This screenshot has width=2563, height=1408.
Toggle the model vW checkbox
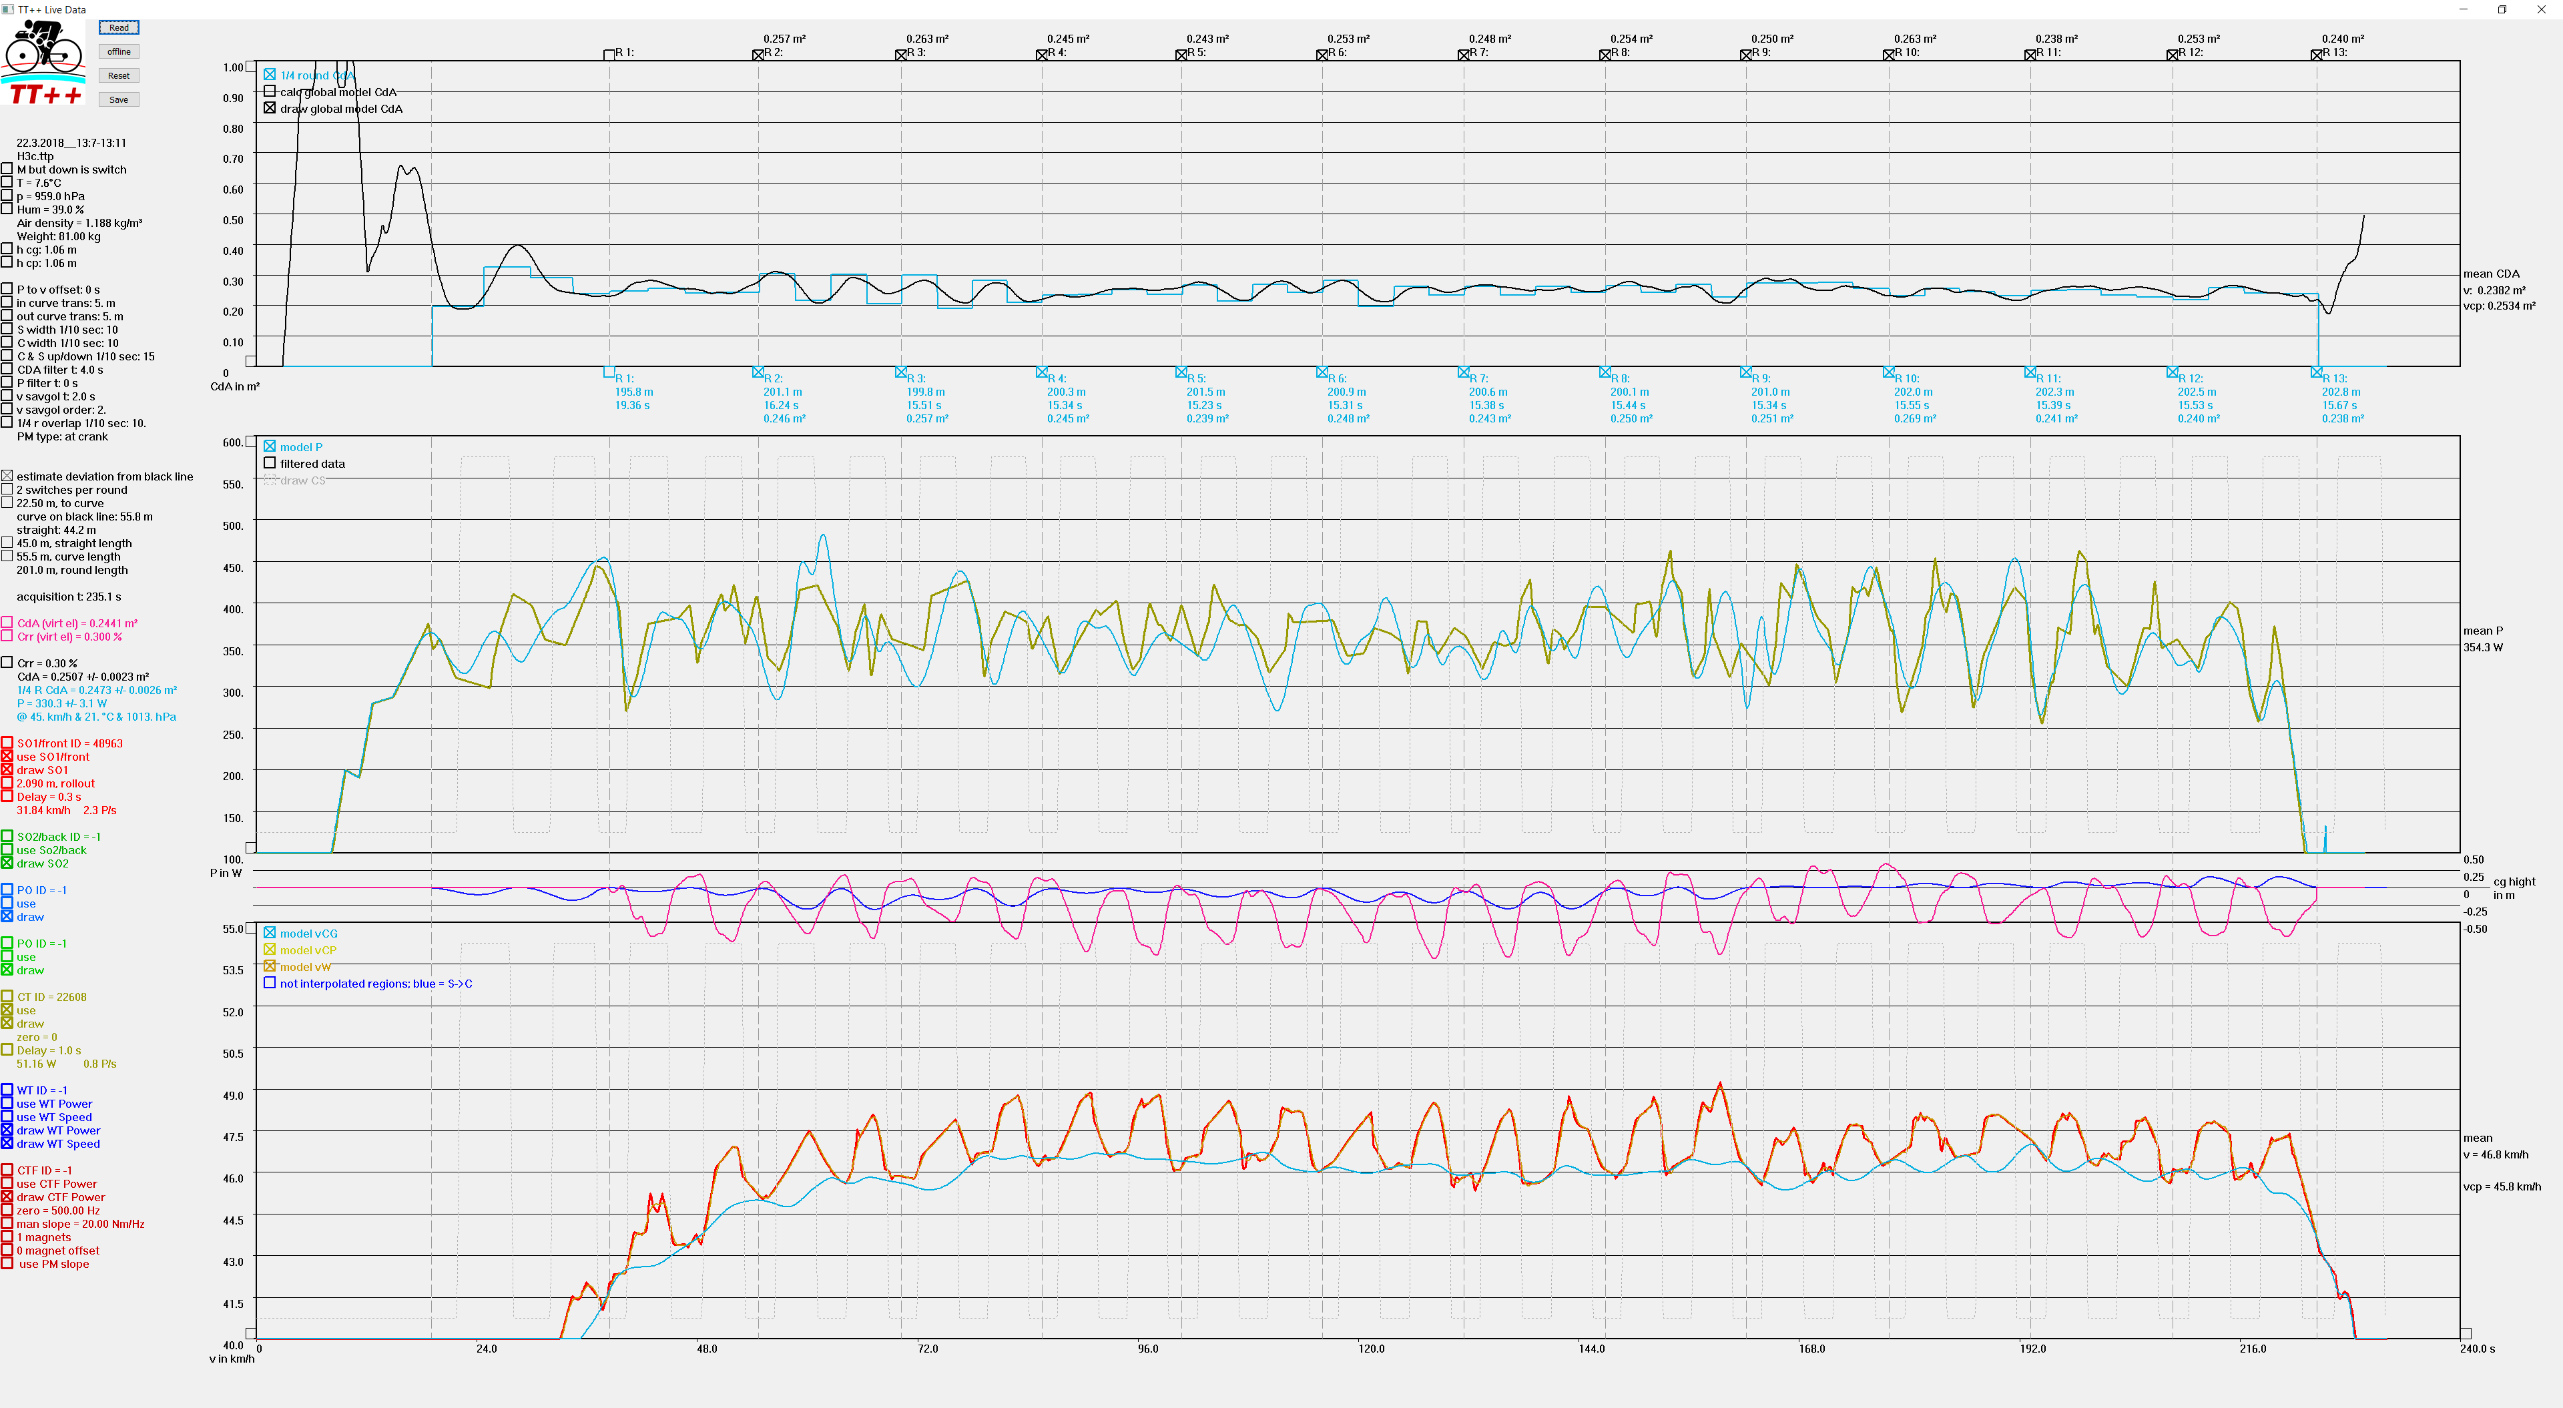(270, 966)
